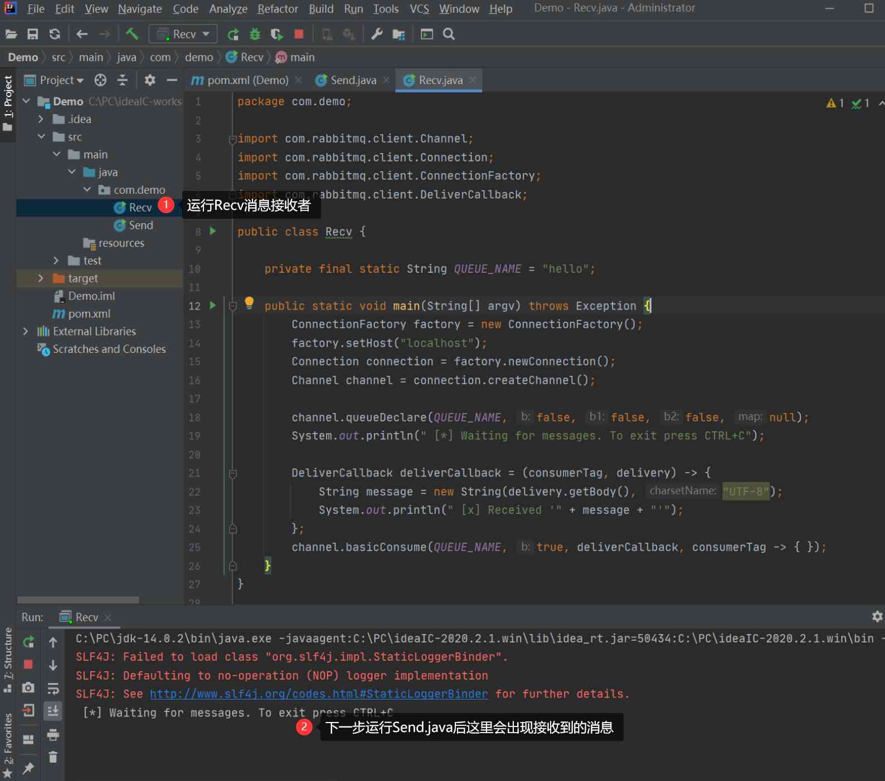885x781 pixels.
Task: Toggle the Structure tool window
Action: (8, 660)
